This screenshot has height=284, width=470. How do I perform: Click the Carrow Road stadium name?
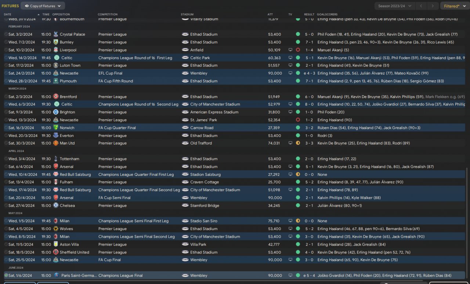point(202,128)
